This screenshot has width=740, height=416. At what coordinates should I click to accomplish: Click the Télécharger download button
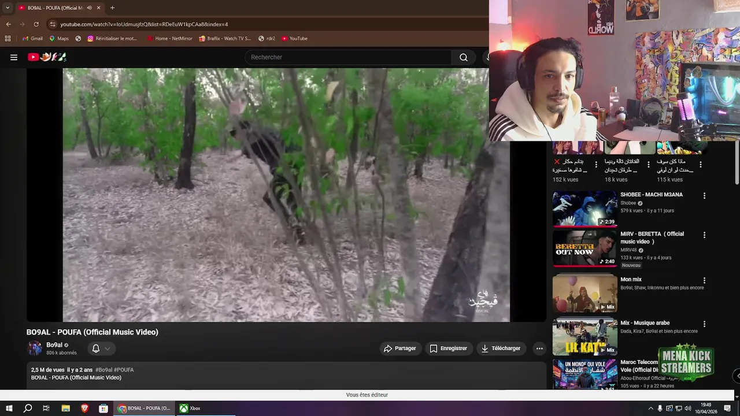tap(501, 348)
